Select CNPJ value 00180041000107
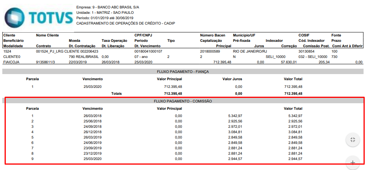The height and width of the screenshot is (170, 367). click(149, 51)
